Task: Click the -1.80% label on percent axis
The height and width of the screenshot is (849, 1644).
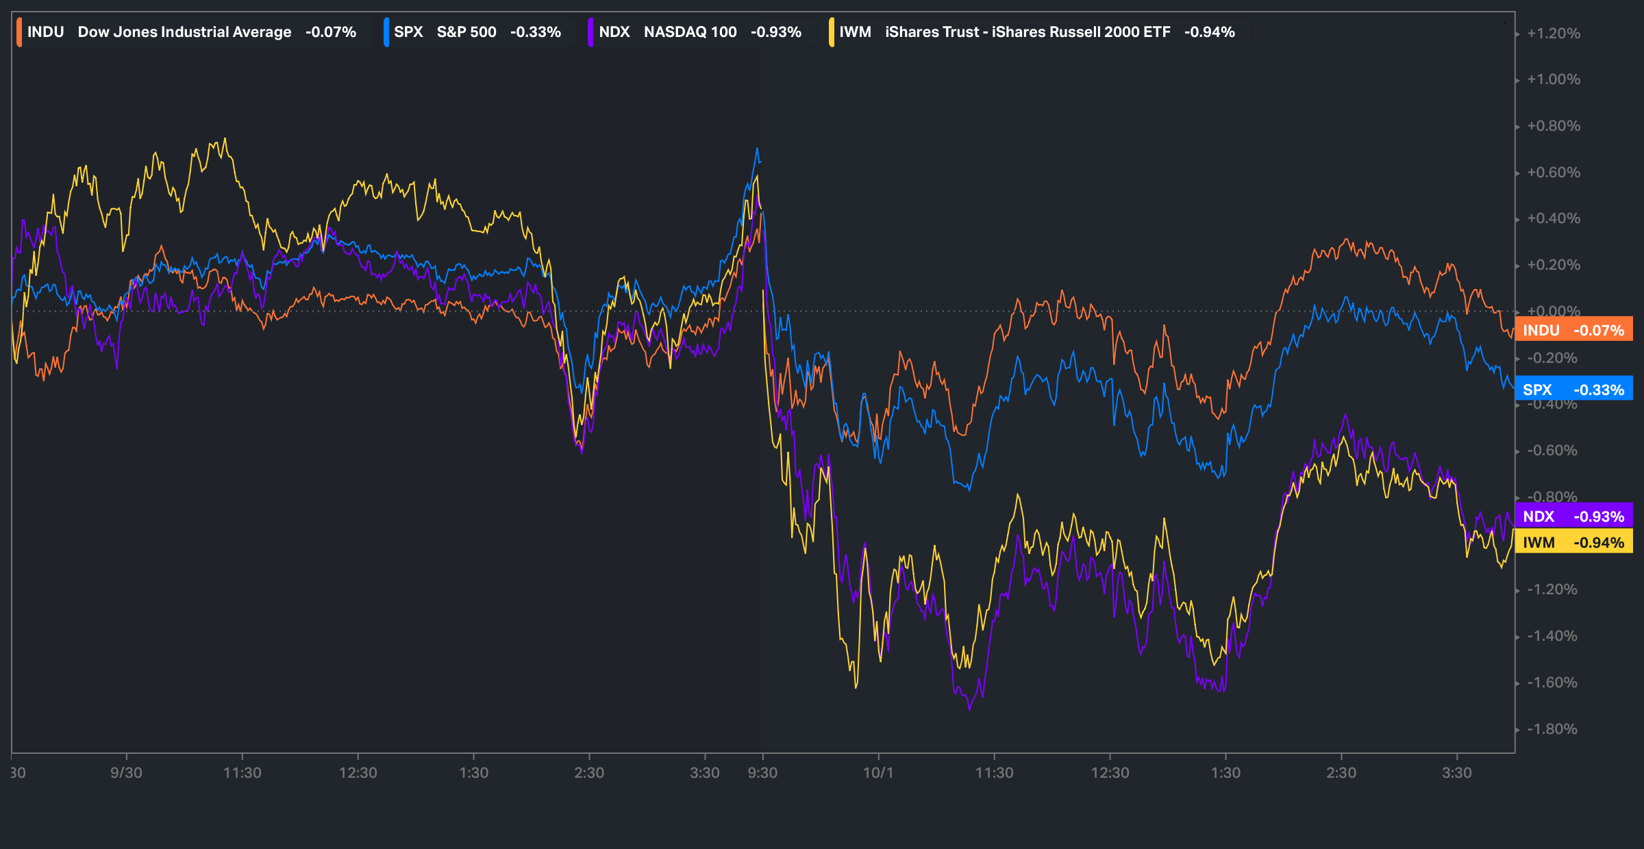Action: point(1552,729)
